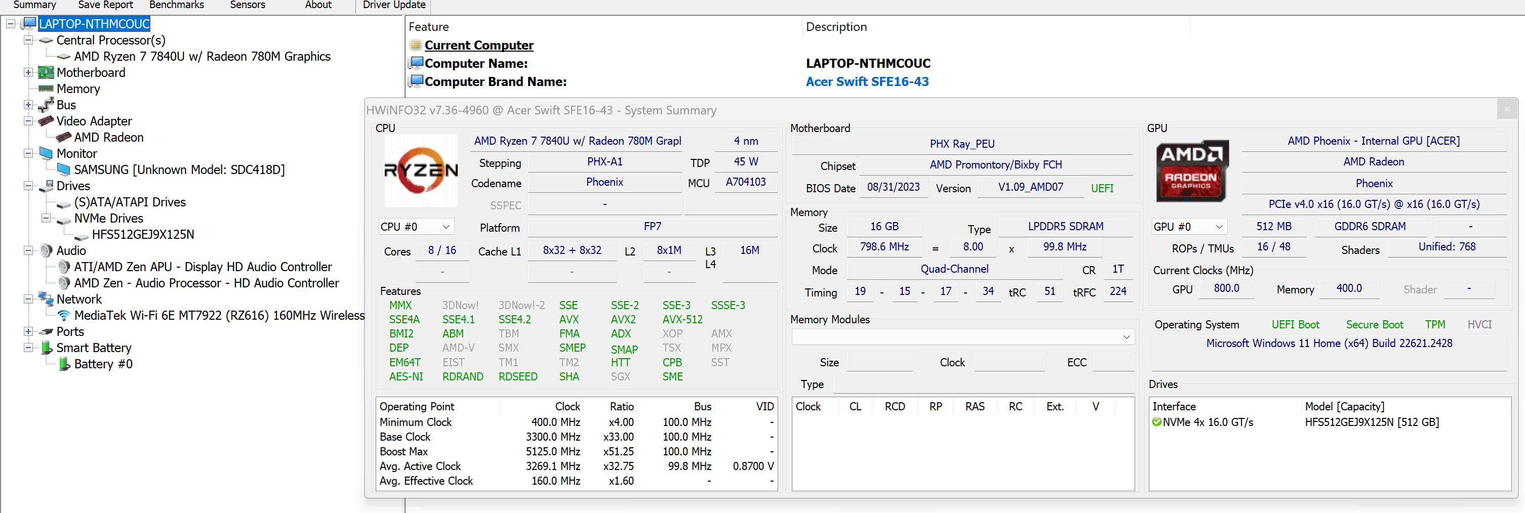
Task: Expand the Bus tree node
Action: tap(28, 105)
